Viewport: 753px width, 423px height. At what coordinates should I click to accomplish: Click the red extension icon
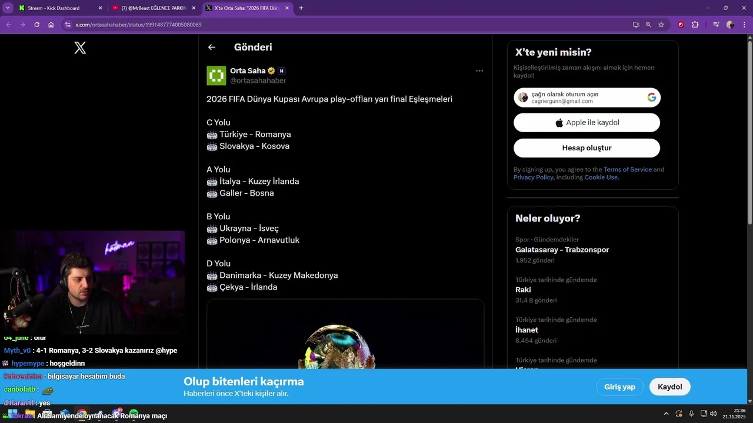point(681,25)
